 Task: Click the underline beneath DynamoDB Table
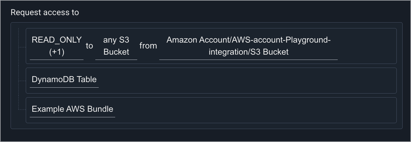(64, 87)
